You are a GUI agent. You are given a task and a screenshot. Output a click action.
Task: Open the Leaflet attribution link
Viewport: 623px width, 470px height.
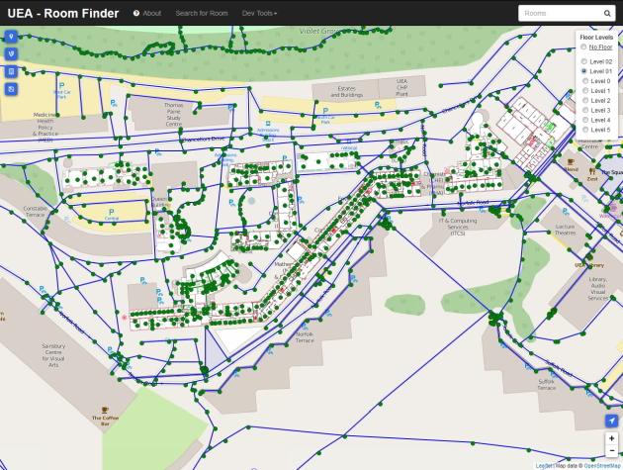pos(545,465)
